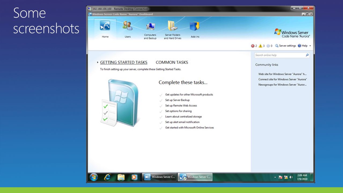Image resolution: width=343 pixels, height=193 pixels.
Task: Switch to GETTING STARTED TASKS tab
Action: pyautogui.click(x=124, y=62)
